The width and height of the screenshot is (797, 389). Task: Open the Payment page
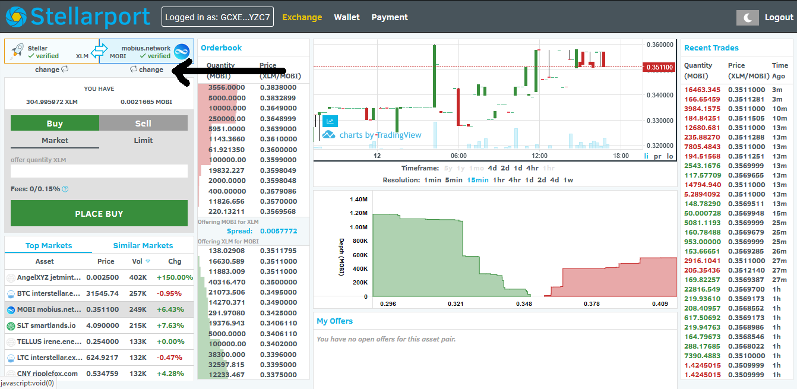pos(390,17)
